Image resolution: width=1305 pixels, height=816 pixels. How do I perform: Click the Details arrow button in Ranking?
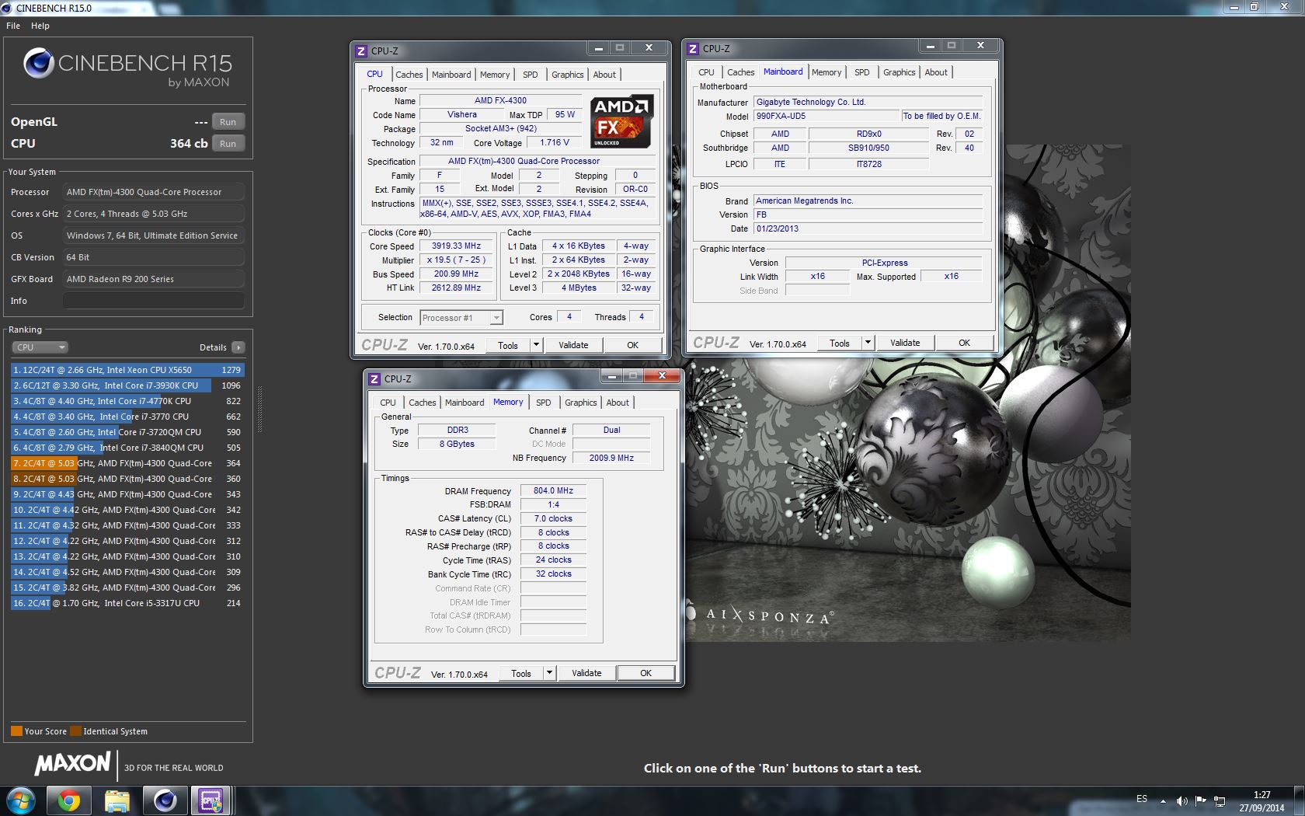238,347
